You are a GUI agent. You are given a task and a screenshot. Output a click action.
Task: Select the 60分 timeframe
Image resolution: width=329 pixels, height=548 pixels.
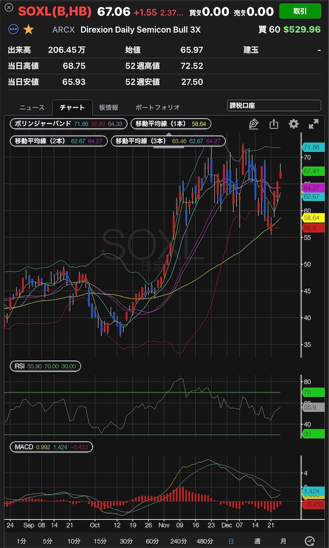click(x=152, y=542)
